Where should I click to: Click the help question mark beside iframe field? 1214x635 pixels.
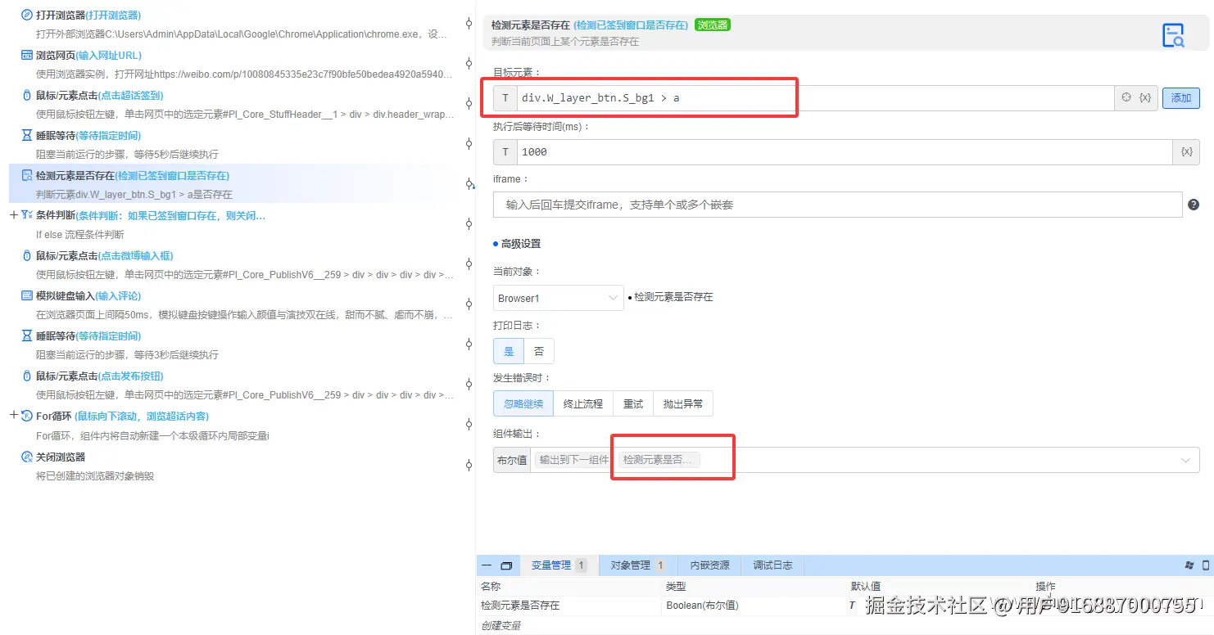[x=1194, y=205]
